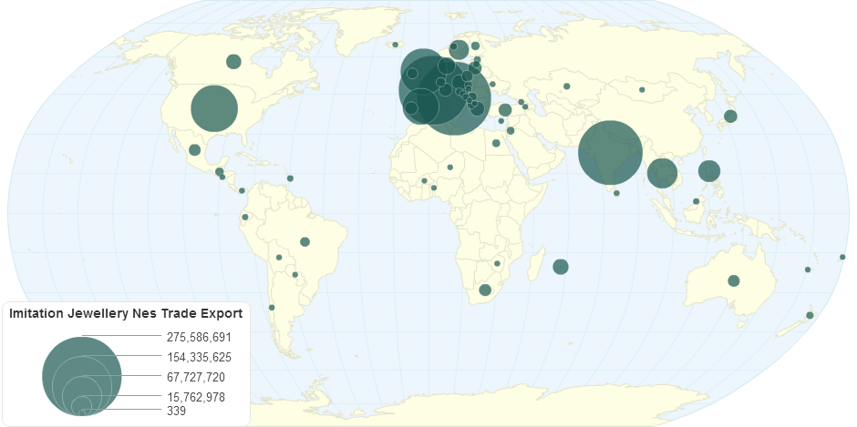
Task: Click the bubble in central Australia
Action: click(x=733, y=280)
